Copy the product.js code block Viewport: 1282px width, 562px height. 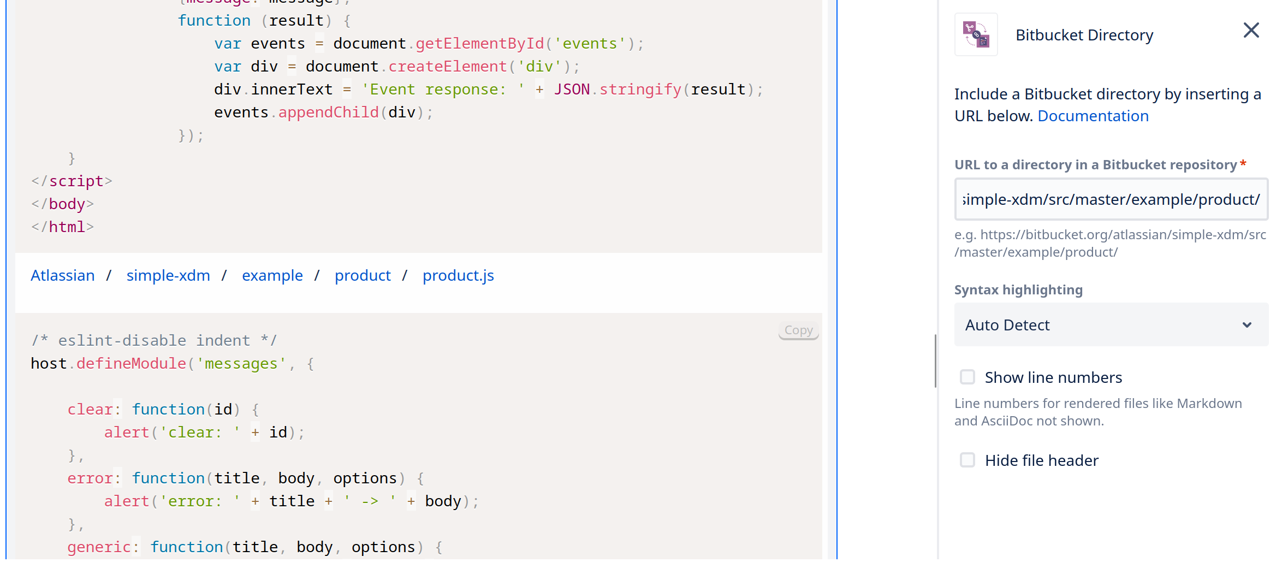pos(798,330)
